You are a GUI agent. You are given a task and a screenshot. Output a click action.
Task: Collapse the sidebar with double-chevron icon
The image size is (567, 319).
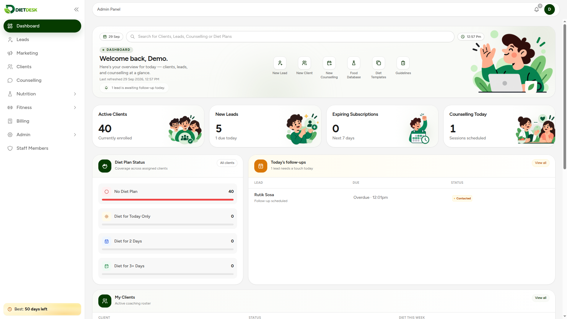pos(76,9)
